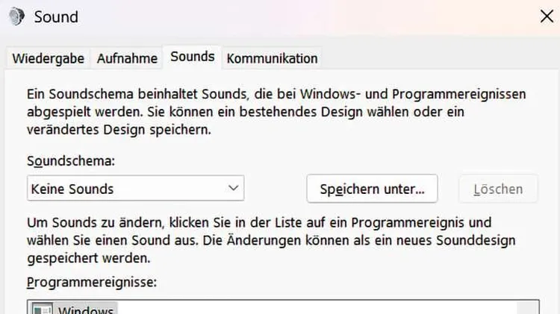Click the Sound title text

pyautogui.click(x=56, y=16)
